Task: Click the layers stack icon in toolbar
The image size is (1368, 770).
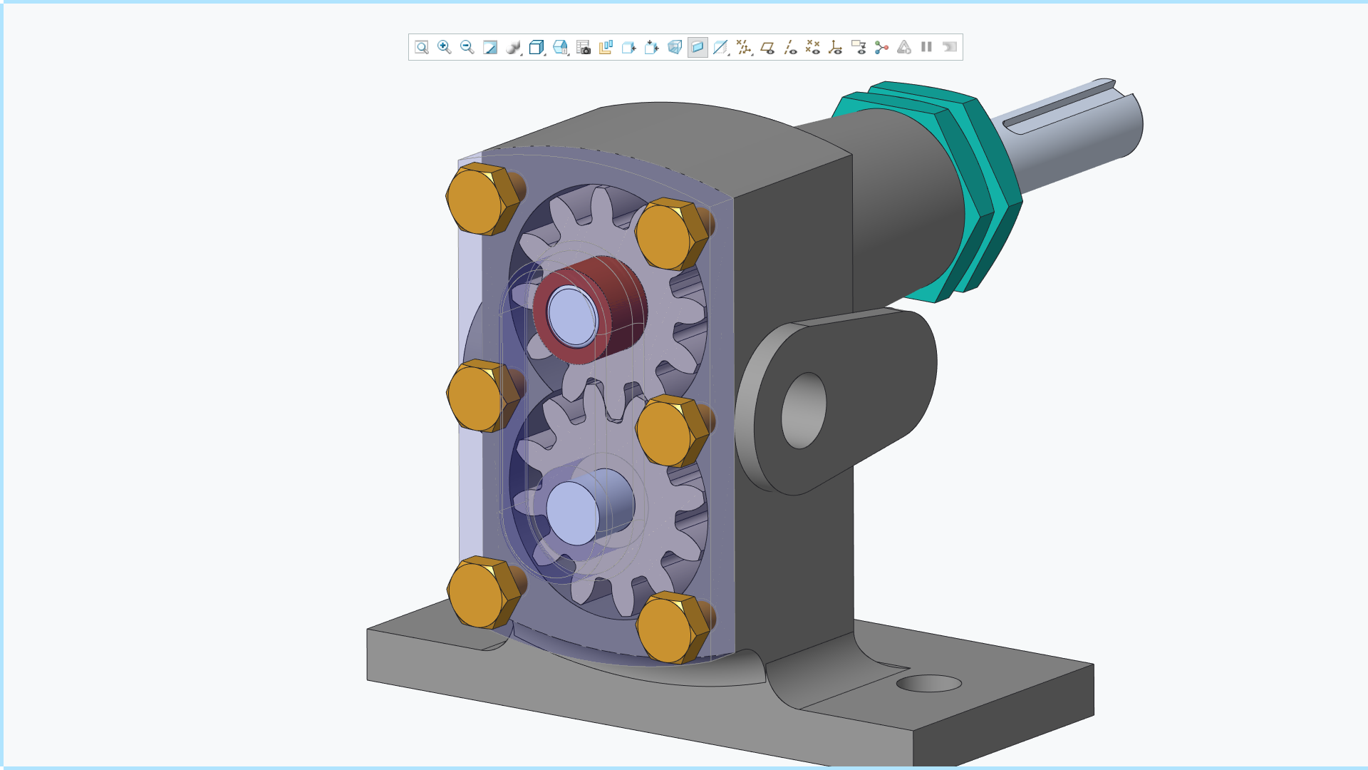Action: 606,47
